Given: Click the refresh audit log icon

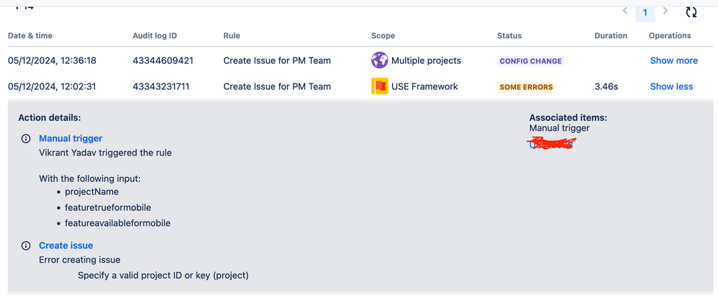Looking at the screenshot, I should (x=691, y=12).
